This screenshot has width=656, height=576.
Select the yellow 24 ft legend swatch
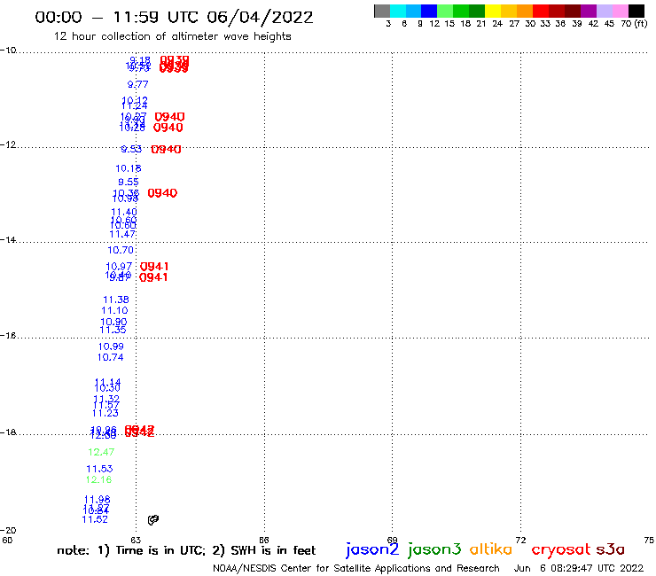pos(493,11)
